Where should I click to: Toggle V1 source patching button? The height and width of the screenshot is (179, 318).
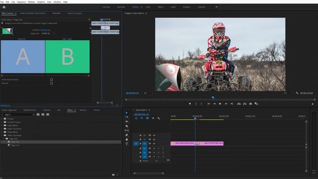(x=136, y=144)
